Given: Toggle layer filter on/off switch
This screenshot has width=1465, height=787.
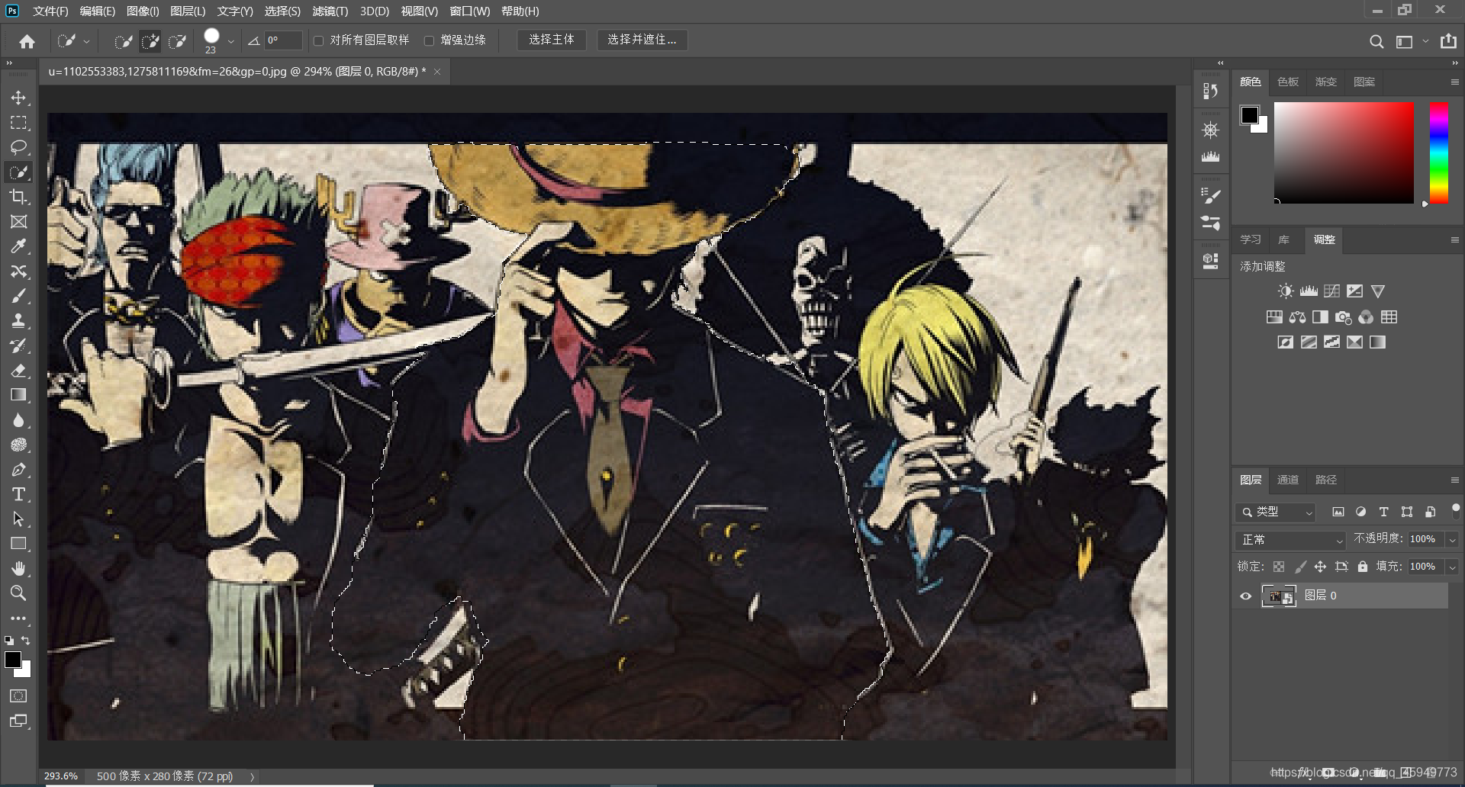Looking at the screenshot, I should point(1456,511).
